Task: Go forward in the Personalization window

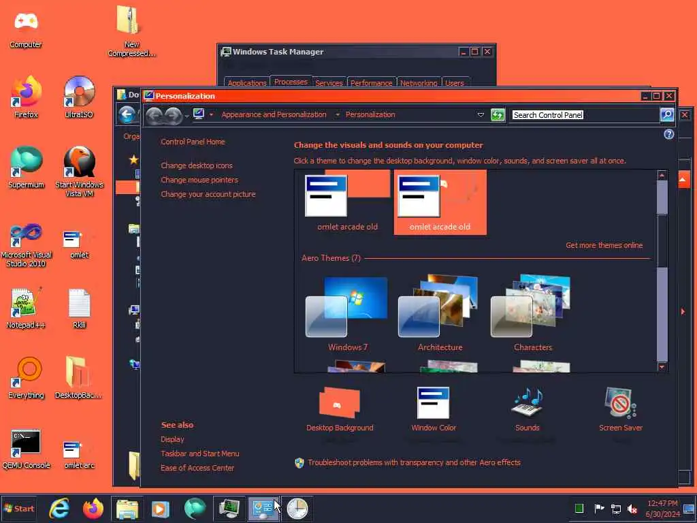Action: pyautogui.click(x=174, y=115)
